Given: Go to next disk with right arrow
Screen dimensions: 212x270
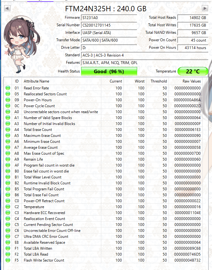Looking at the screenshot, I should (x=205, y=8).
